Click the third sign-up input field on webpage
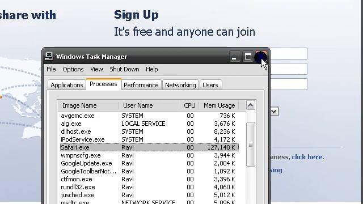Image resolution: width=363 pixels, height=204 pixels. [289, 84]
